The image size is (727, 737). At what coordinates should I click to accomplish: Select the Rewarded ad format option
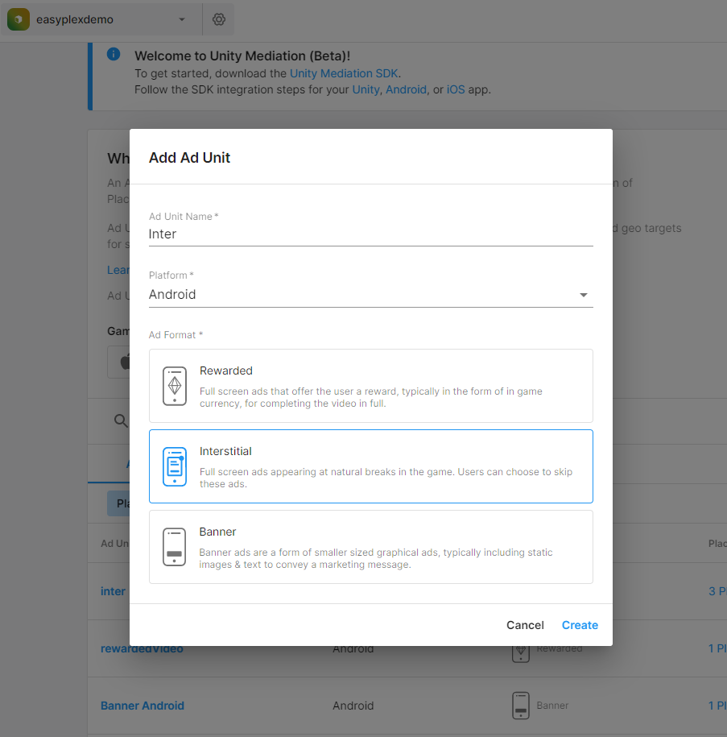pyautogui.click(x=370, y=385)
